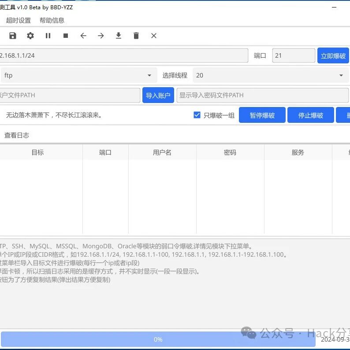The width and height of the screenshot is (350, 350).
Task: Click the account file PATH field
Action: 70,95
